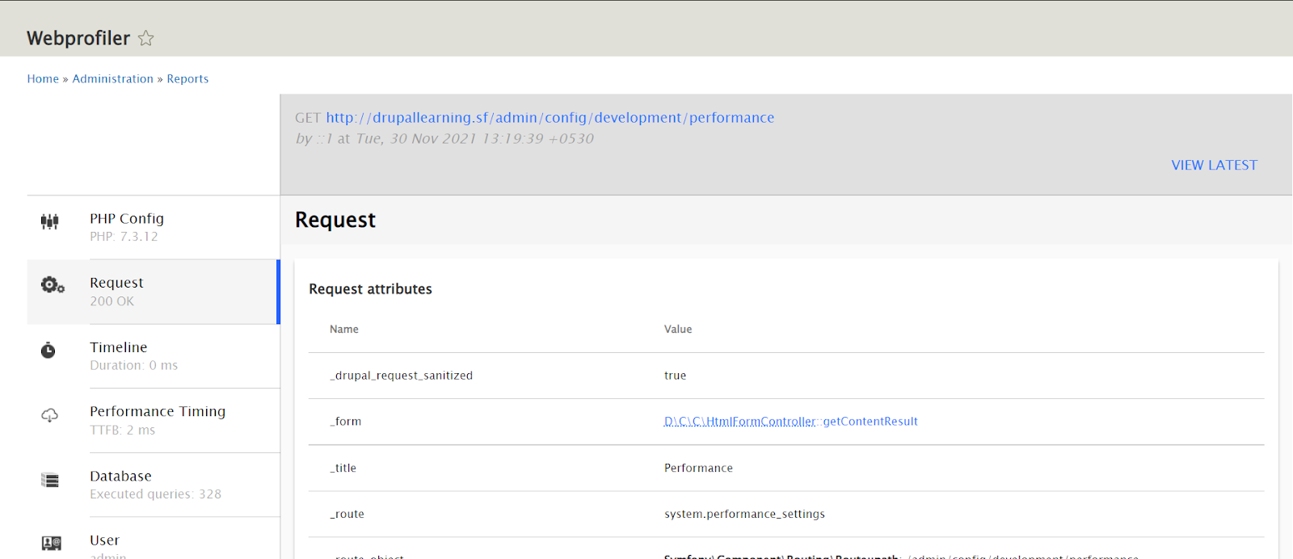Click the 'PHP: 7.3.12' subtitle

124,237
